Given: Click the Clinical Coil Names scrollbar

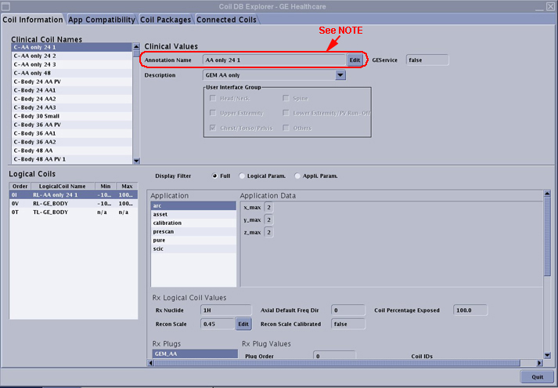Looking at the screenshot, I should click(x=135, y=102).
